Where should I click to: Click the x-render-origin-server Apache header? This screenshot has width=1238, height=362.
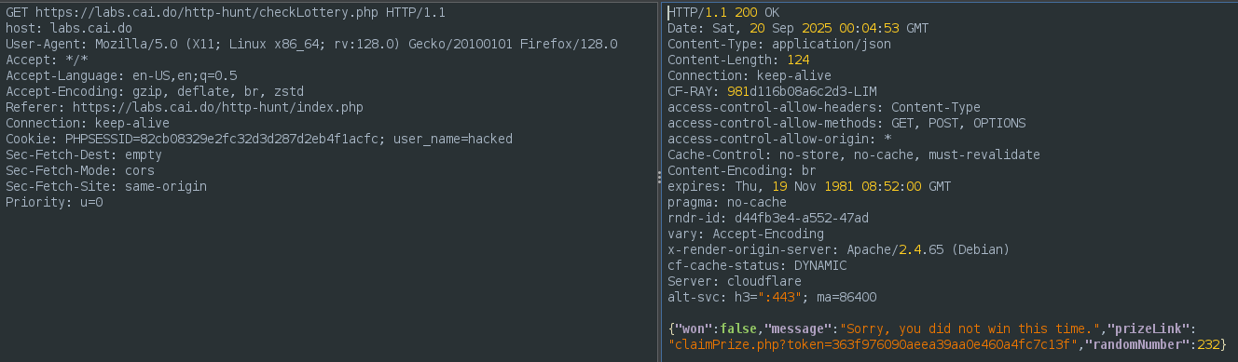[x=839, y=250]
